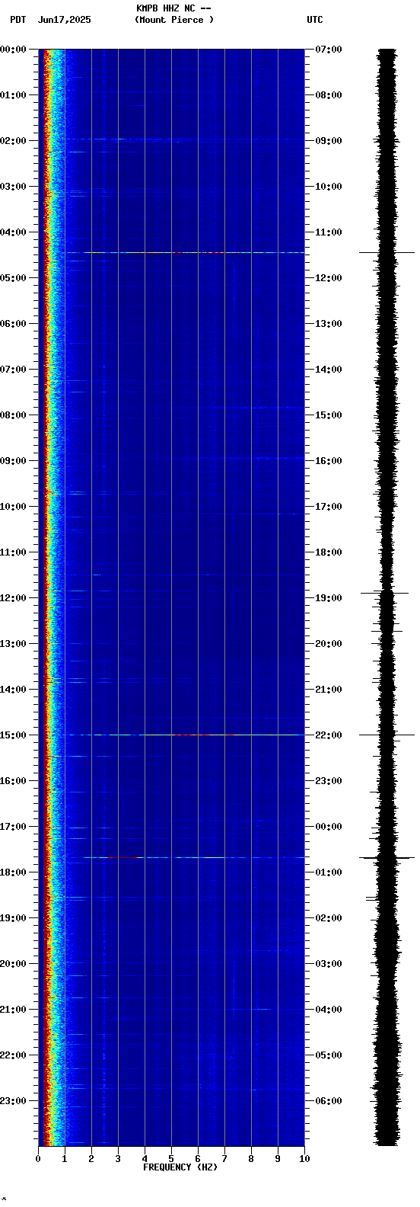420x1207 pixels.
Task: Click the PDT timezone label
Action: point(17,20)
